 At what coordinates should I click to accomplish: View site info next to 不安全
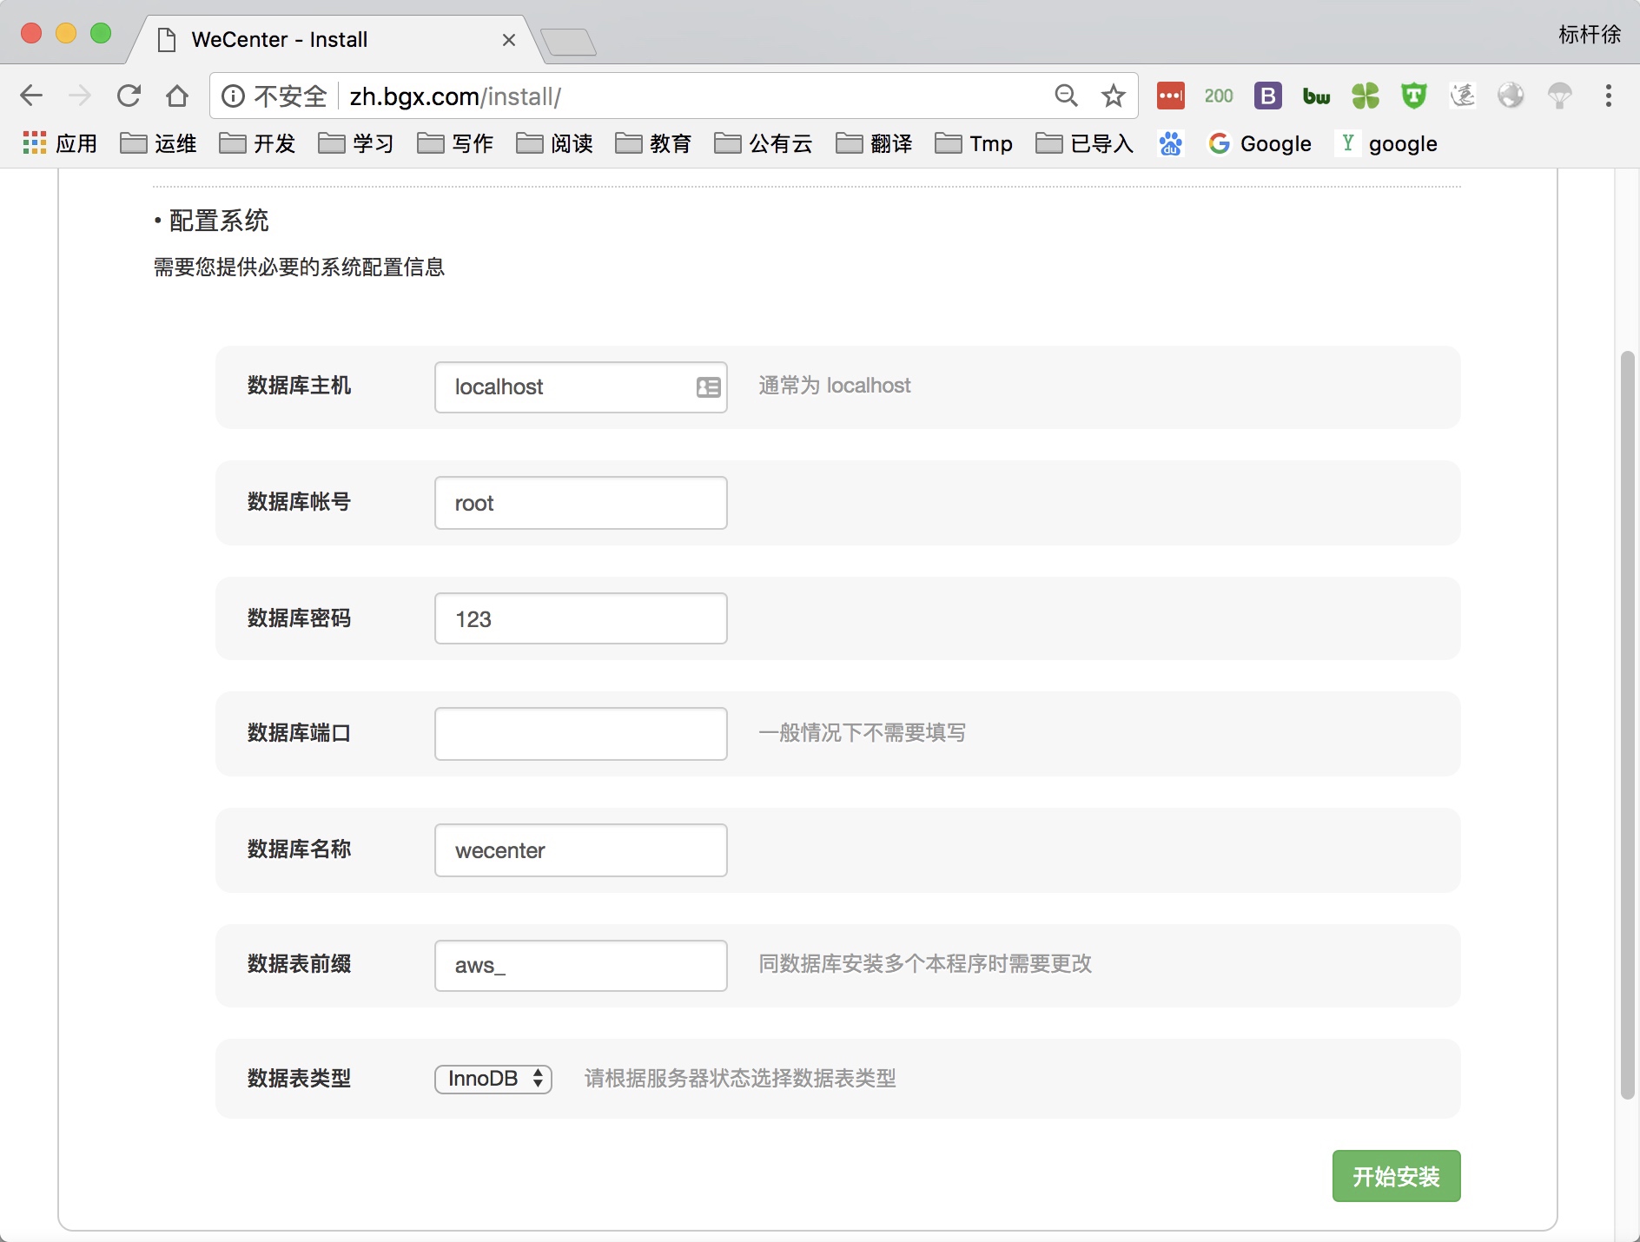[x=233, y=96]
